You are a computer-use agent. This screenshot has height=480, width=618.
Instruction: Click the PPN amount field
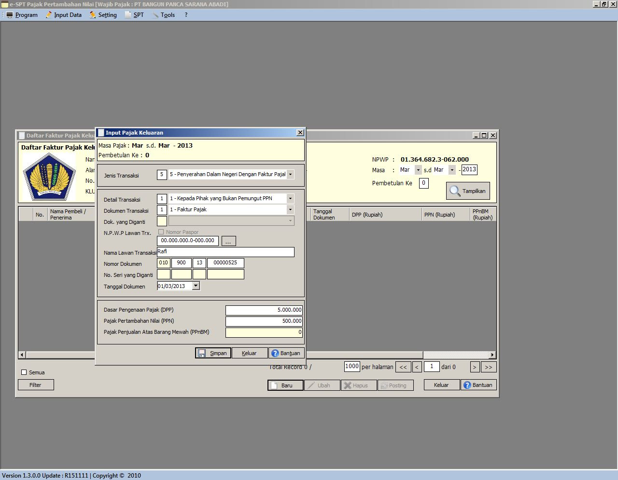[x=264, y=321]
